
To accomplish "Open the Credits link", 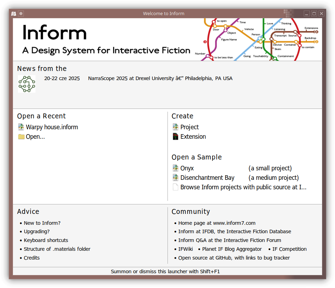I will 32,258.
